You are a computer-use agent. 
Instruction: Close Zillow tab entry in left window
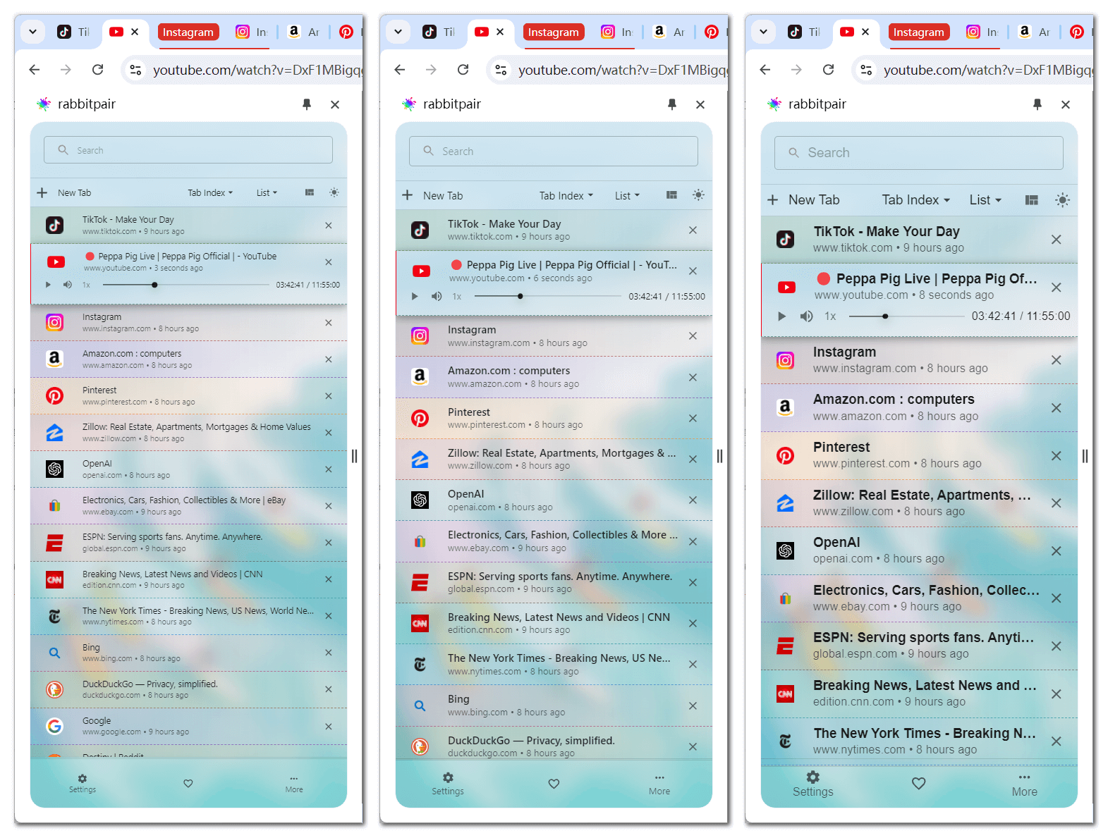pyautogui.click(x=329, y=433)
